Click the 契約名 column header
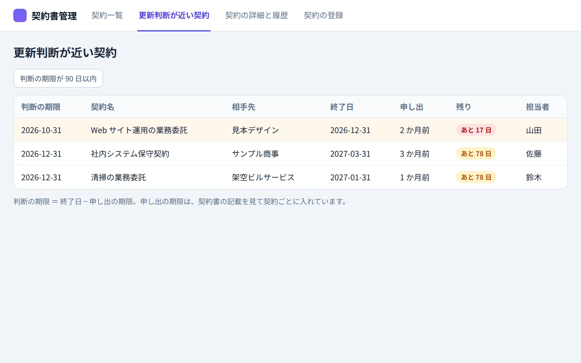The height and width of the screenshot is (363, 581). coord(103,107)
